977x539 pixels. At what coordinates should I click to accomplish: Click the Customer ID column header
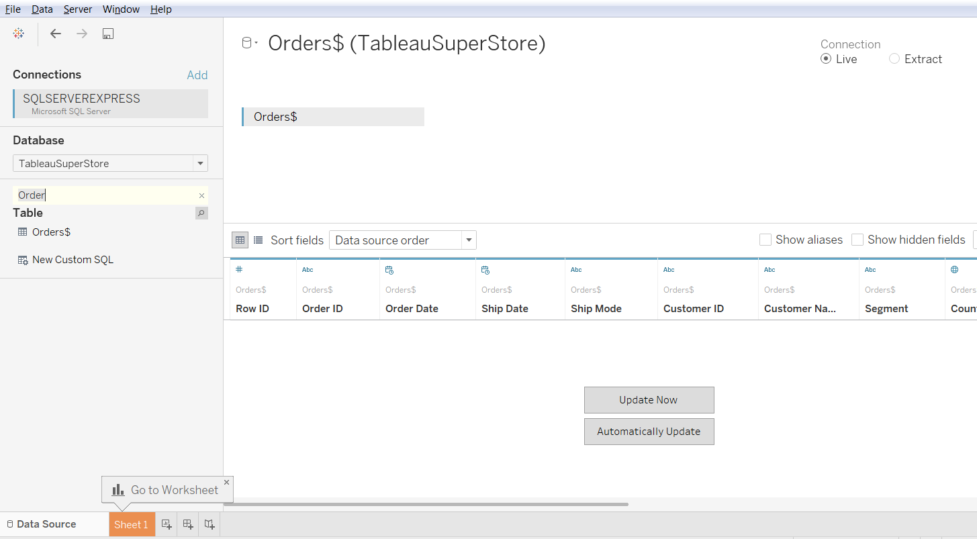click(x=694, y=309)
